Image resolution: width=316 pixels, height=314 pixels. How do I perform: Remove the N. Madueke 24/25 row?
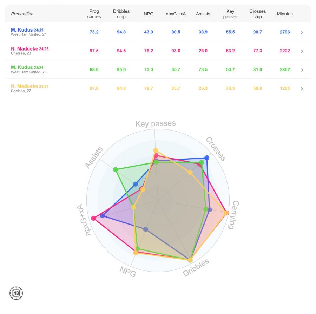(x=302, y=51)
